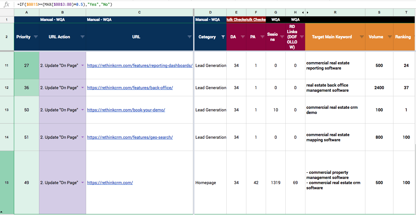Select keyword 'commercial real estate reporting software'
416x215 pixels.
tap(335, 65)
